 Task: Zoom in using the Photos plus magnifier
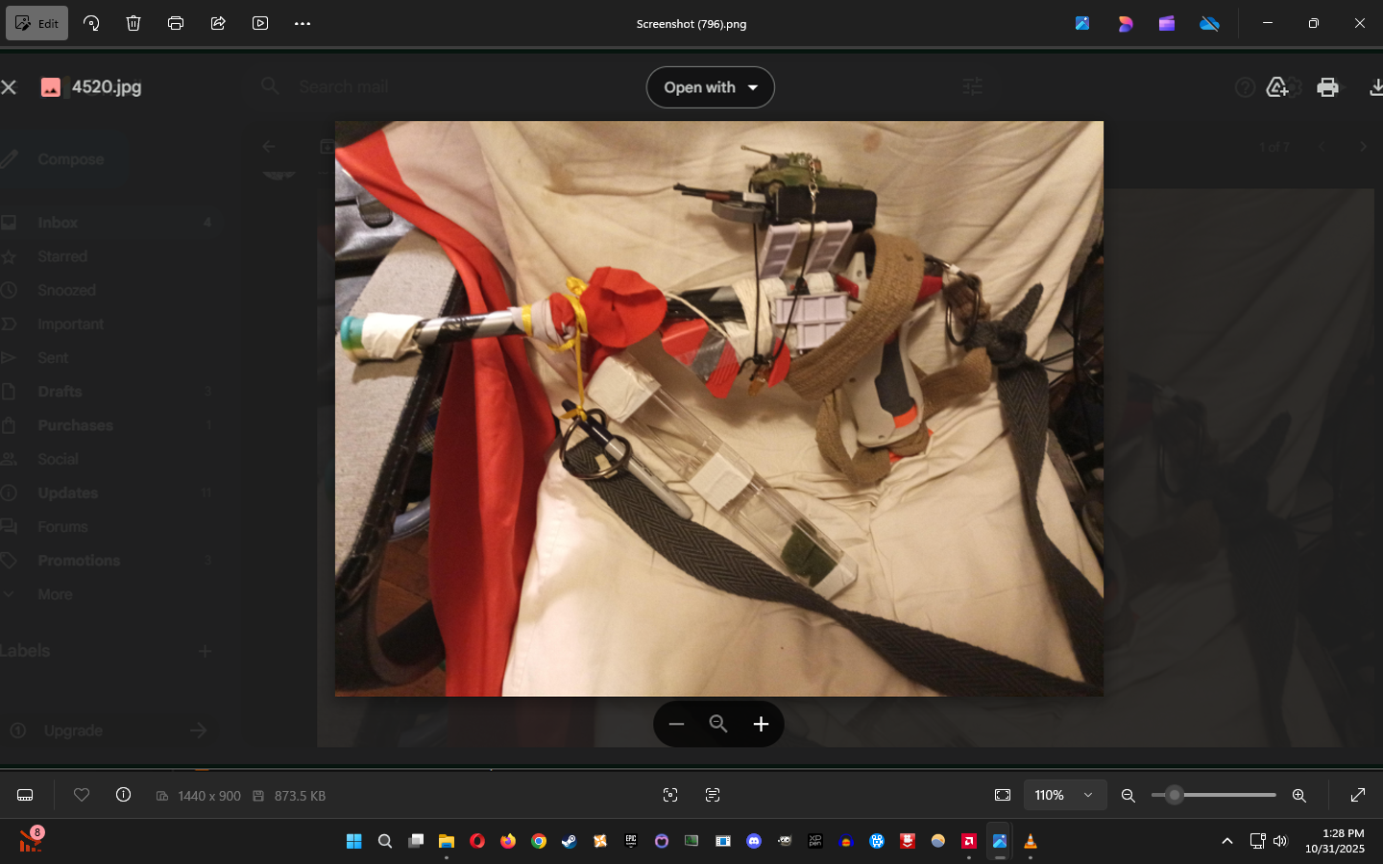tap(1298, 795)
